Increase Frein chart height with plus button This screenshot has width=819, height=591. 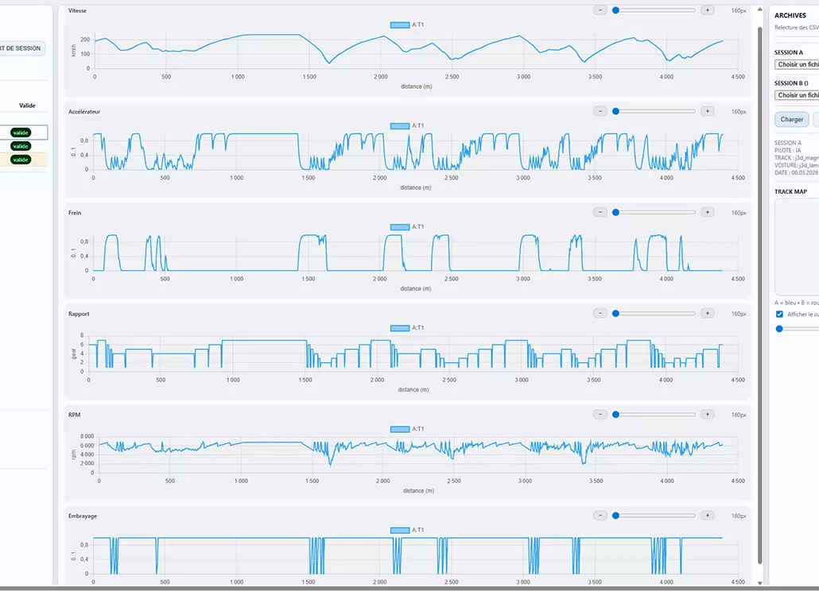(707, 212)
